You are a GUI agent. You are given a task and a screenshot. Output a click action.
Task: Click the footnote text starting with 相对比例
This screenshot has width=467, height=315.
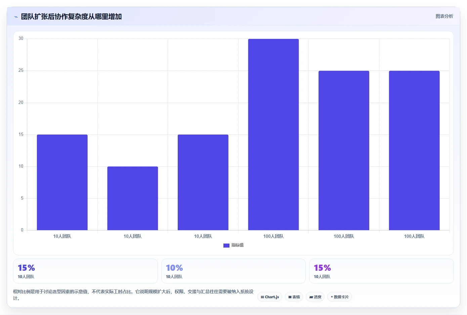point(133,295)
